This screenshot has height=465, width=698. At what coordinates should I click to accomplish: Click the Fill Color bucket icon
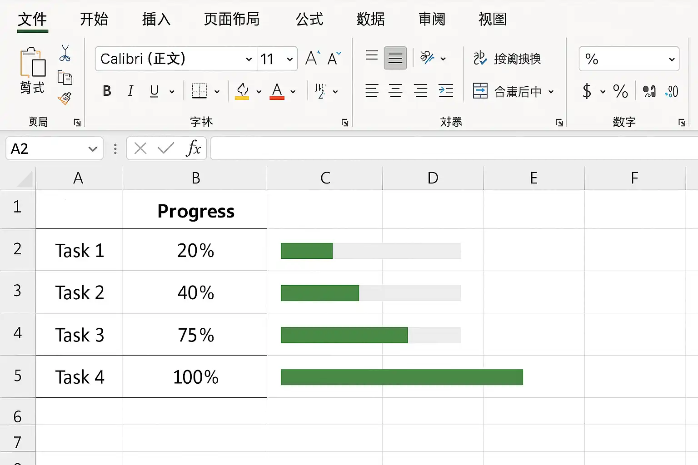(x=242, y=91)
